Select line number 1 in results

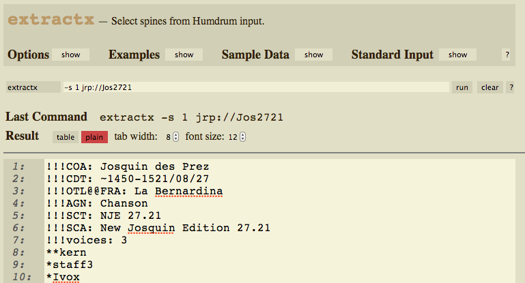click(x=19, y=166)
